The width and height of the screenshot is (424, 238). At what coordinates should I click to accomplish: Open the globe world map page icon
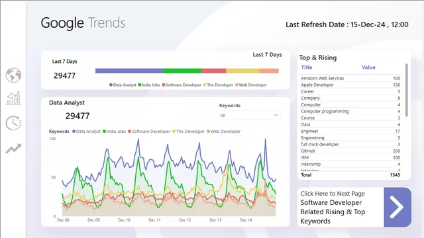13,75
